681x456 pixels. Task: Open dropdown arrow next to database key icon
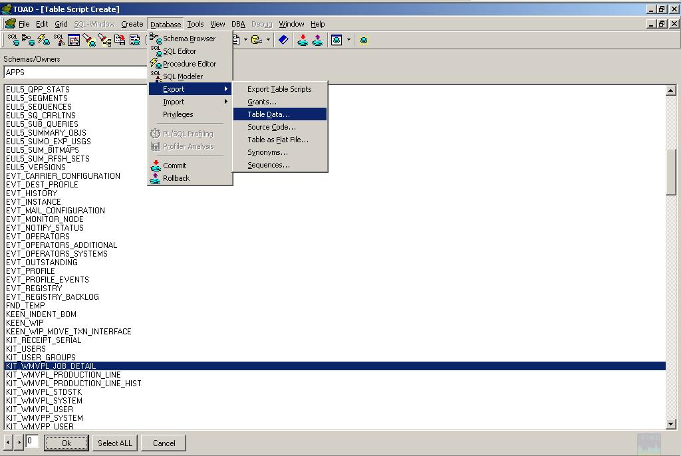tap(268, 40)
